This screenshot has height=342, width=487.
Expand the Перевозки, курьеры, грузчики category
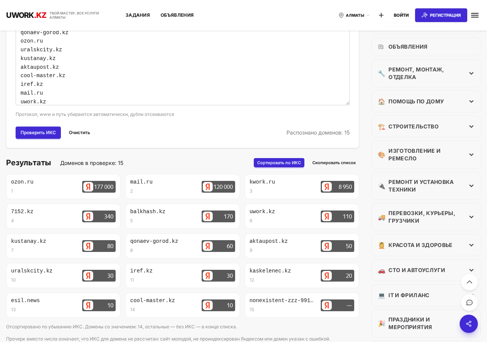click(471, 217)
